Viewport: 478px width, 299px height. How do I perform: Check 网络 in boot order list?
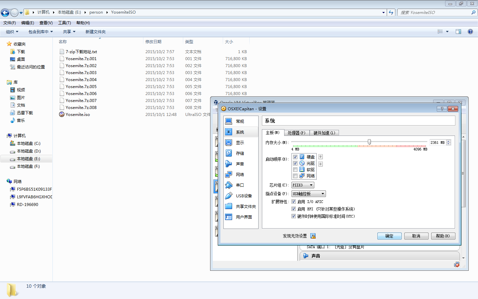tap(295, 176)
